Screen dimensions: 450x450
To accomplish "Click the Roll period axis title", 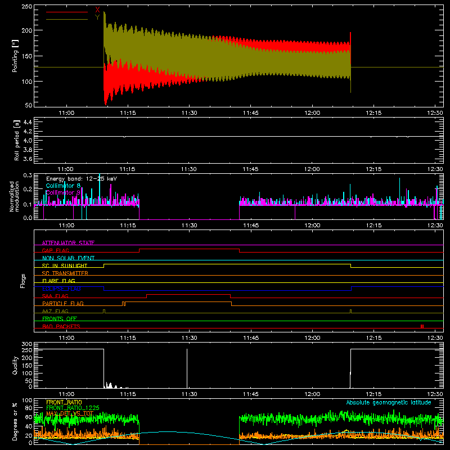I will point(17,140).
